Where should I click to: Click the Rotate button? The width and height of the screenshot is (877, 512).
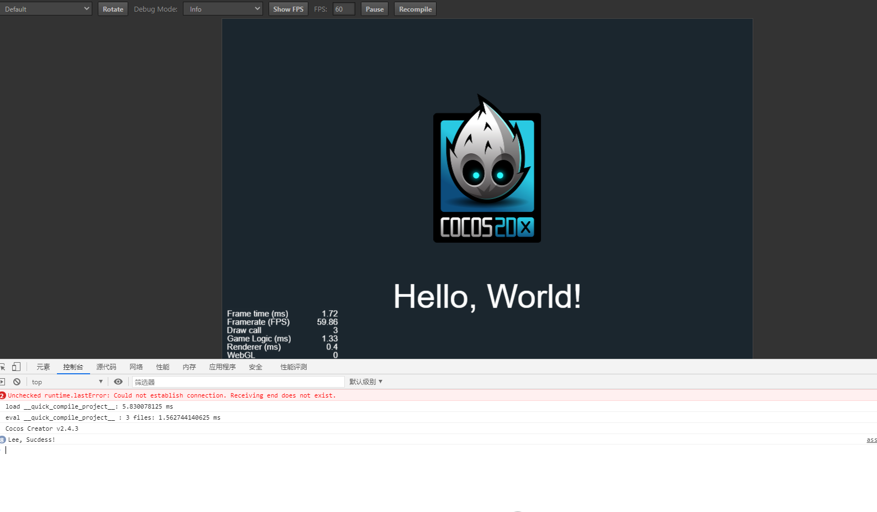click(113, 9)
